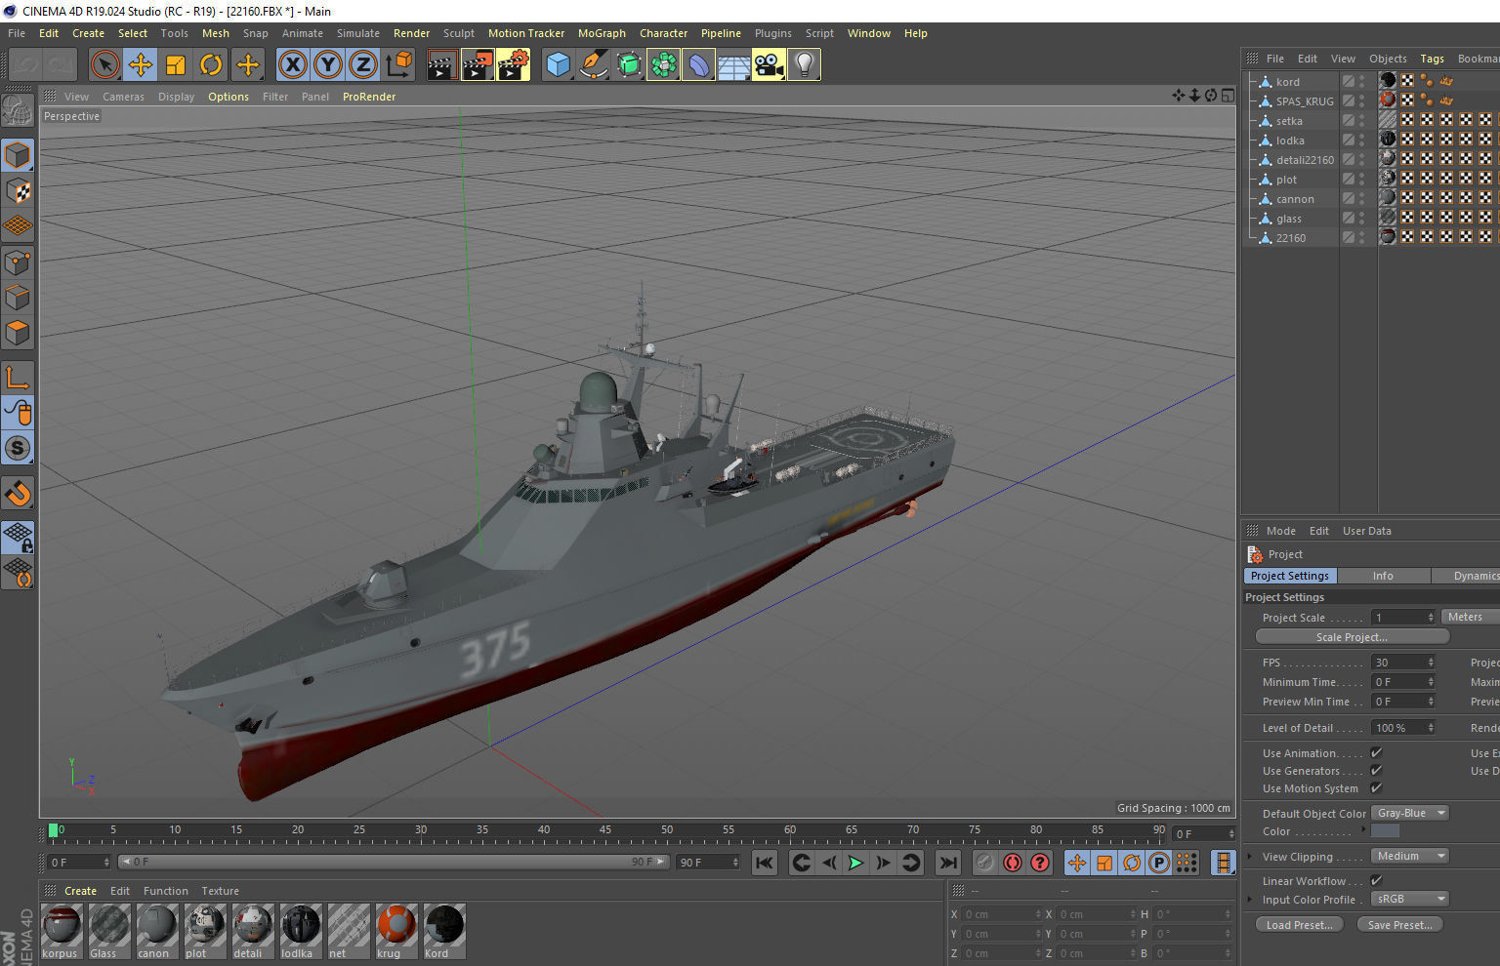Screen dimensions: 1500x966
Task: Click the Scale Project button
Action: tap(1352, 637)
